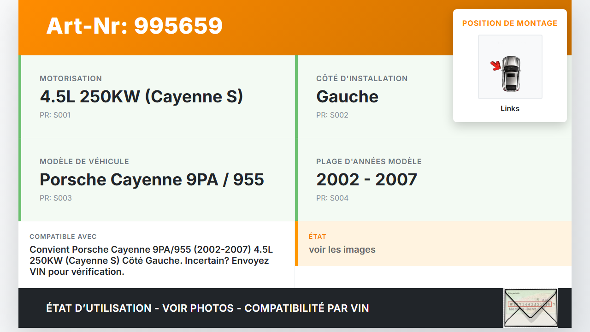
Task: Click the 2002 - 2007 year range
Action: 366,179
